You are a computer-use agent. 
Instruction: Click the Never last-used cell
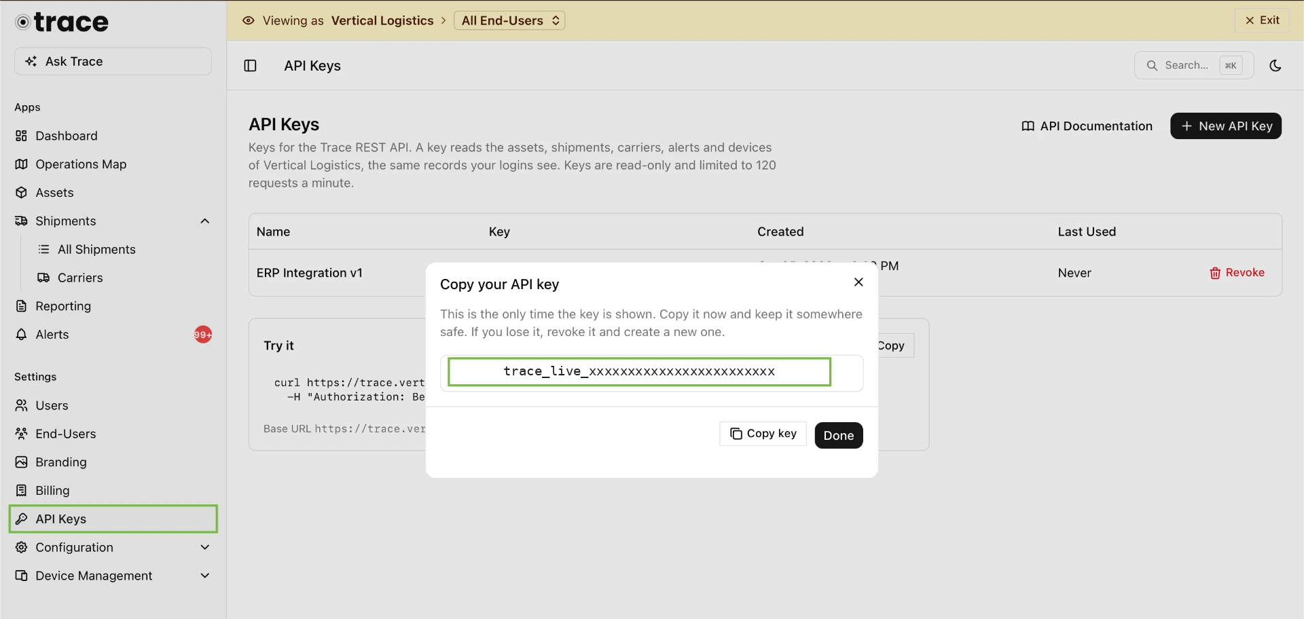[1074, 273]
